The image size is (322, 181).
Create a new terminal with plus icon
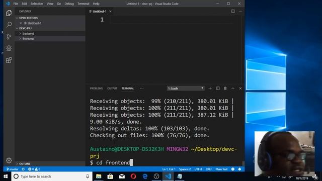click(x=210, y=88)
